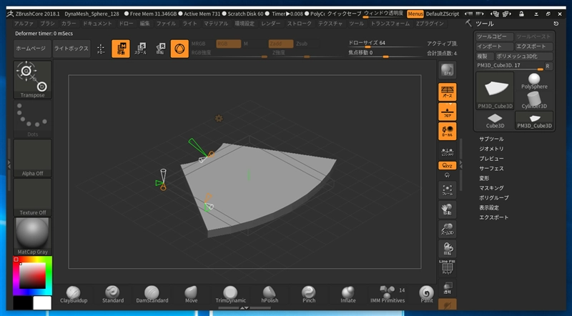The width and height of the screenshot is (572, 316).
Task: Select the ClayBuildup brush
Action: [74, 295]
